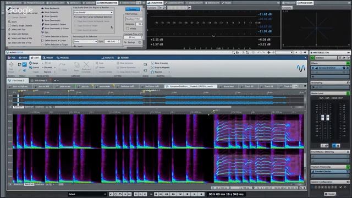Viewport: 352px width, 198px height.
Task: Toggle Snap to Magnets checkbox
Action: click(x=152, y=67)
